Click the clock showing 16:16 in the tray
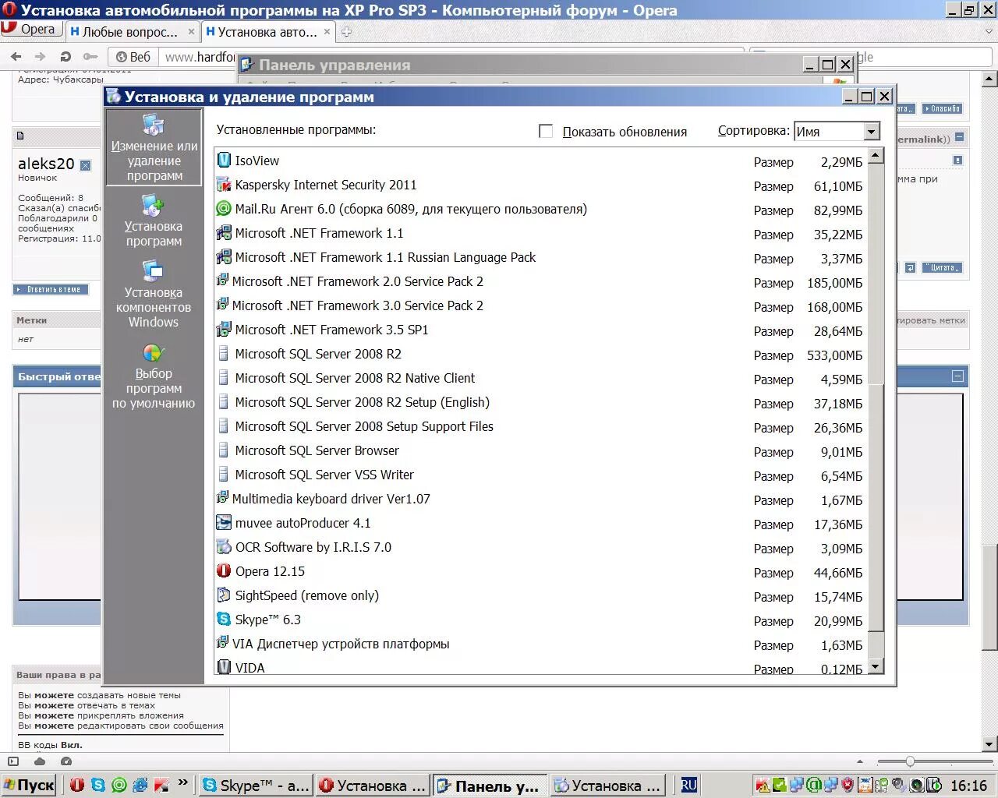Screen dimensions: 998x798 point(969,786)
